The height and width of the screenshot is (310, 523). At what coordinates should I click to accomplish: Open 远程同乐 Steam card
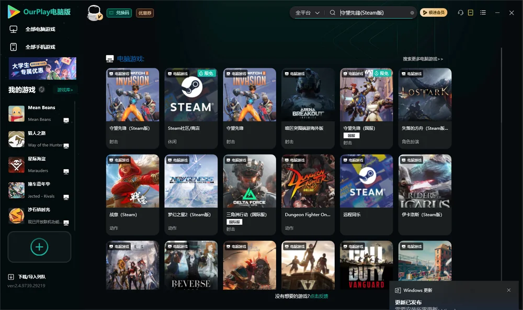tap(366, 194)
